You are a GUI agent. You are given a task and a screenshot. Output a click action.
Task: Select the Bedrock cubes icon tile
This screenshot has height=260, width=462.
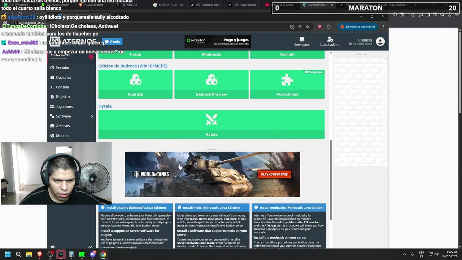pos(135,84)
